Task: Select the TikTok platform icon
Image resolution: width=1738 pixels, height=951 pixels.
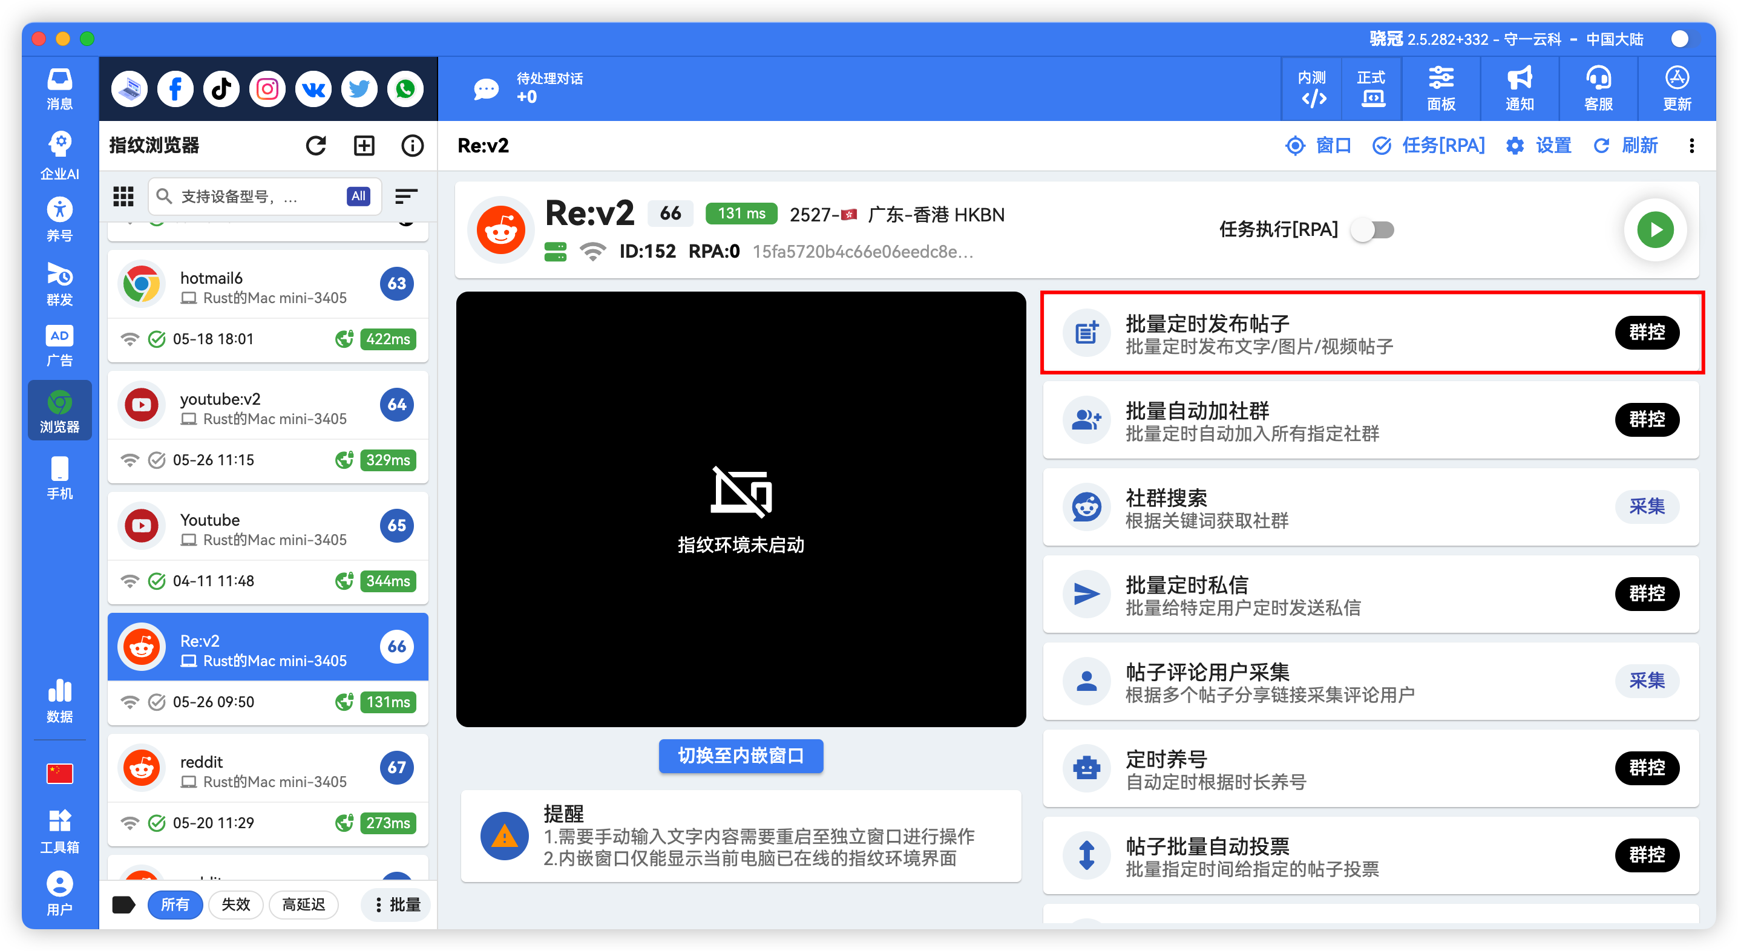Action: [x=221, y=89]
